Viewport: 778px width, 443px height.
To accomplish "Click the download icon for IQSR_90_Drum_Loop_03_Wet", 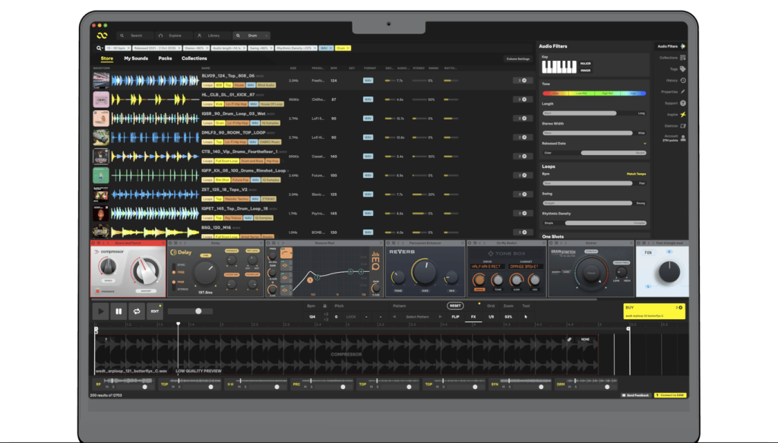I will coord(524,118).
